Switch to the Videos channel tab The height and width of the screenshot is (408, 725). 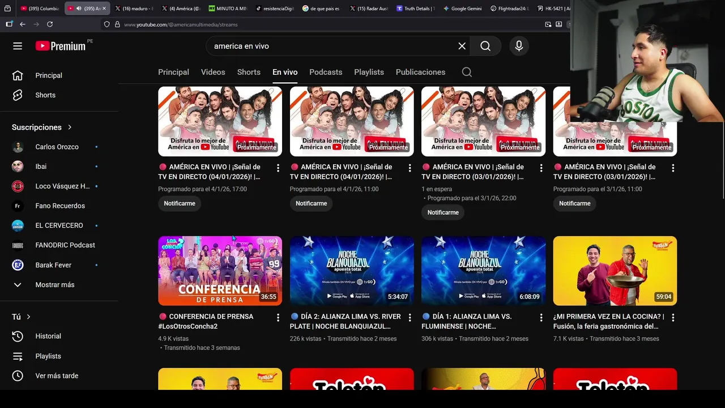pyautogui.click(x=213, y=72)
